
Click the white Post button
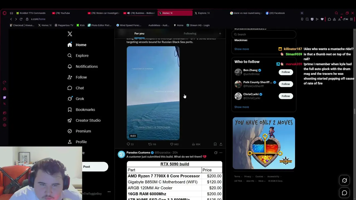pos(95,167)
